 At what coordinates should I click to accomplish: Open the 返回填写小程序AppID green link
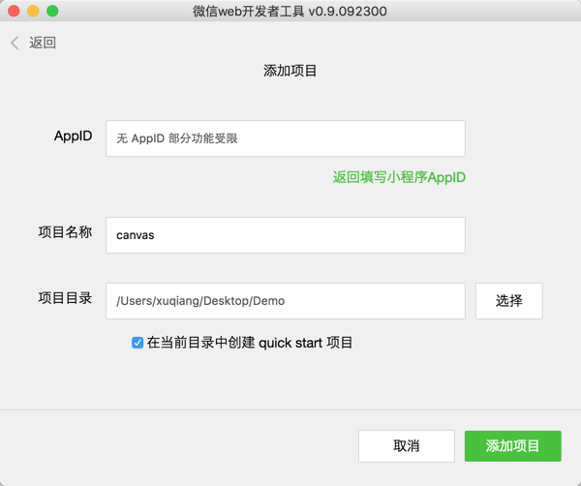coord(399,177)
